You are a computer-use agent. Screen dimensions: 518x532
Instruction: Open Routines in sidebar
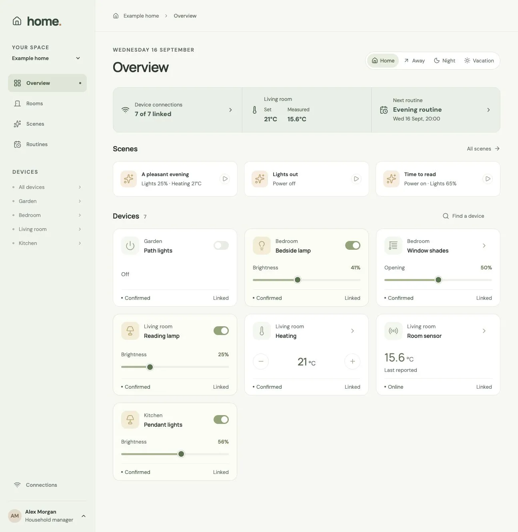tap(47, 145)
